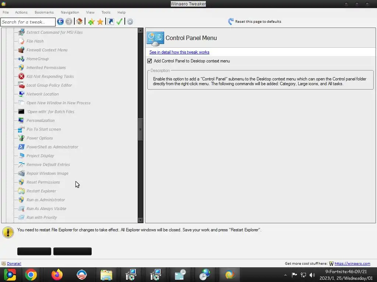Open settings via the gear toolbar icon
The height and width of the screenshot is (282, 377).
[x=130, y=22]
